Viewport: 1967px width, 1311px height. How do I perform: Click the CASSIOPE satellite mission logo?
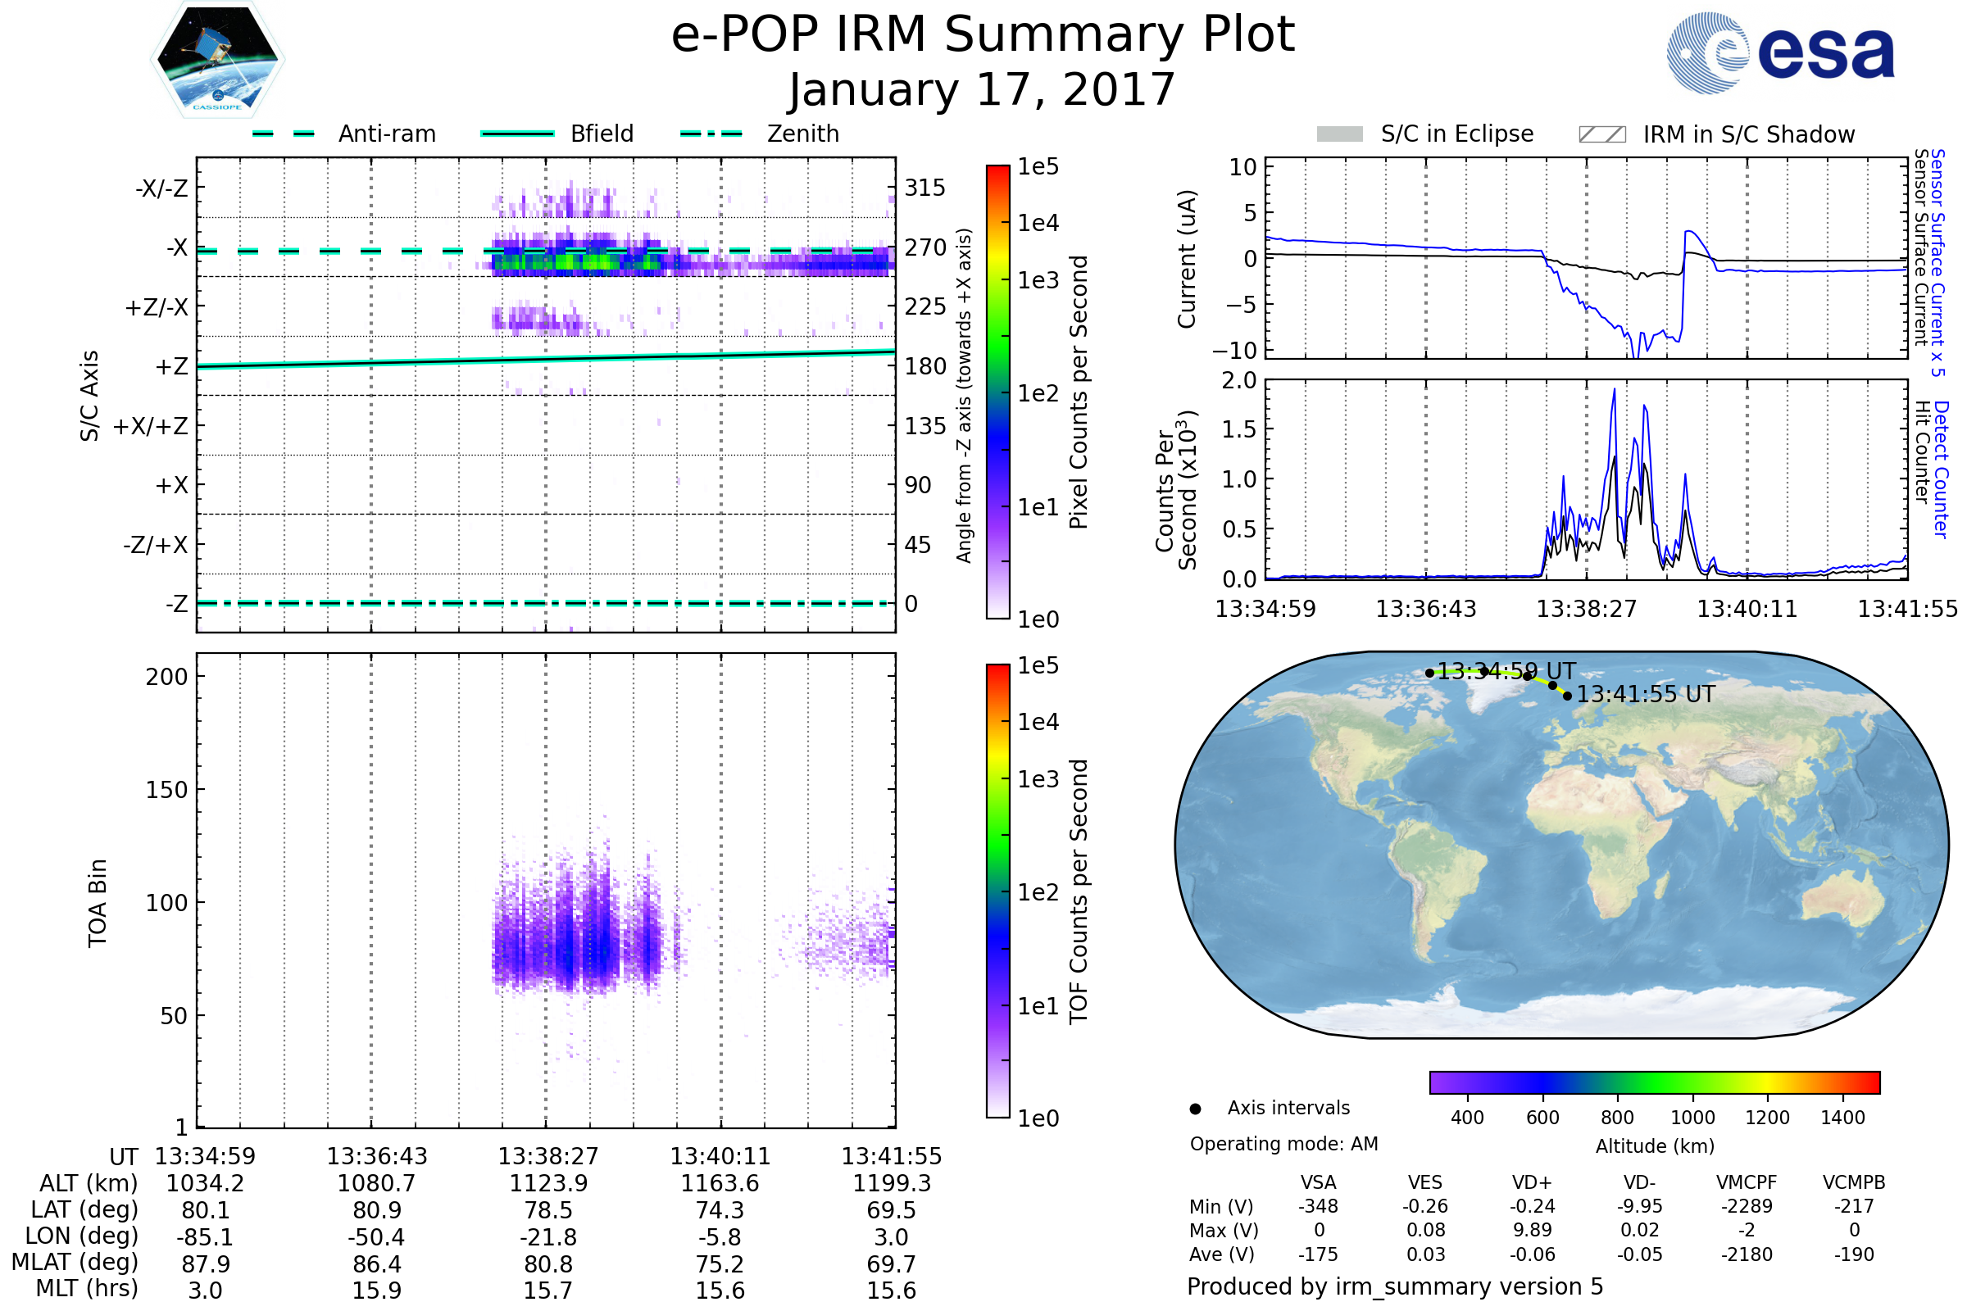[x=217, y=60]
